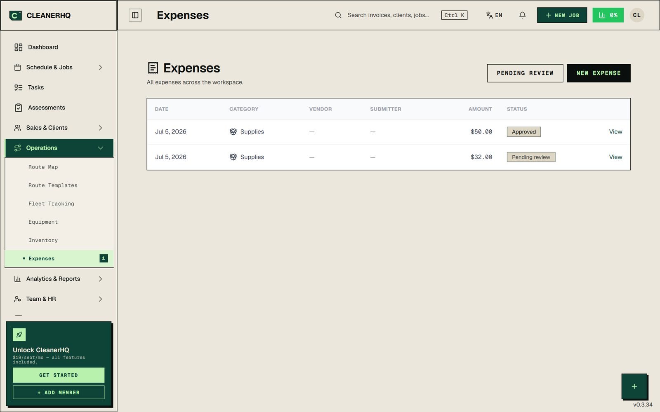Click the green 0% progress indicator

(x=608, y=15)
